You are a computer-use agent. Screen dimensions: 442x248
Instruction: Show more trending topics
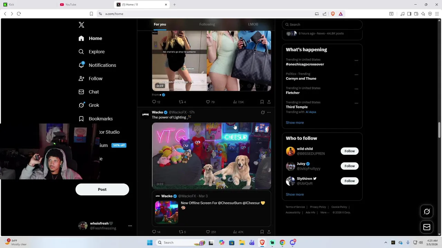(295, 123)
